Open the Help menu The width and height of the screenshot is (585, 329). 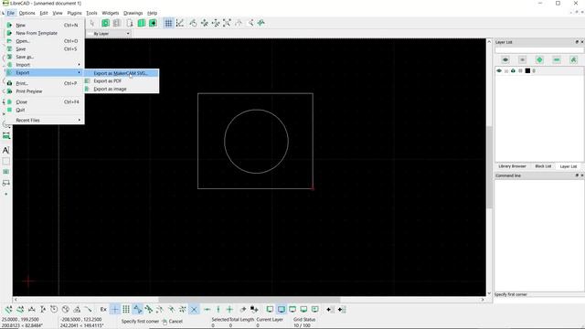point(153,13)
